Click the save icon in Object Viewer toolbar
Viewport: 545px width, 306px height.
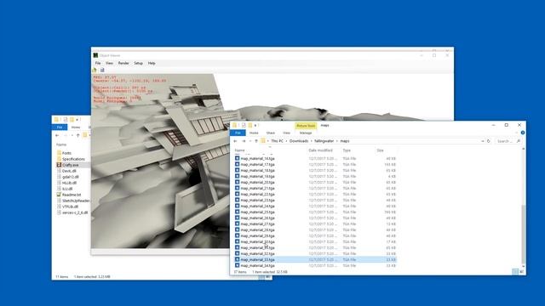coord(102,70)
